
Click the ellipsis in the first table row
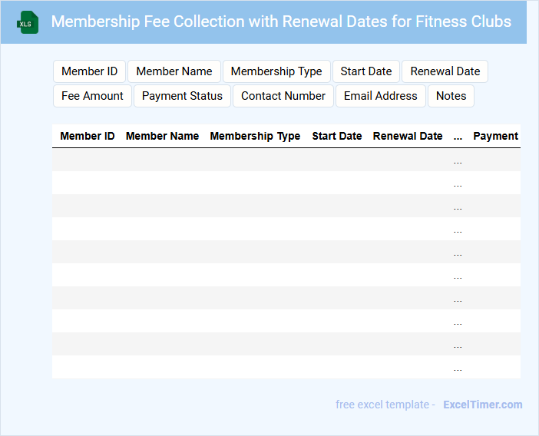point(458,160)
